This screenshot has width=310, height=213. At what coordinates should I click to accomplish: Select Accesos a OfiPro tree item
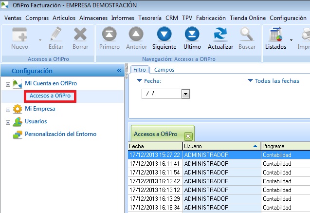click(50, 96)
